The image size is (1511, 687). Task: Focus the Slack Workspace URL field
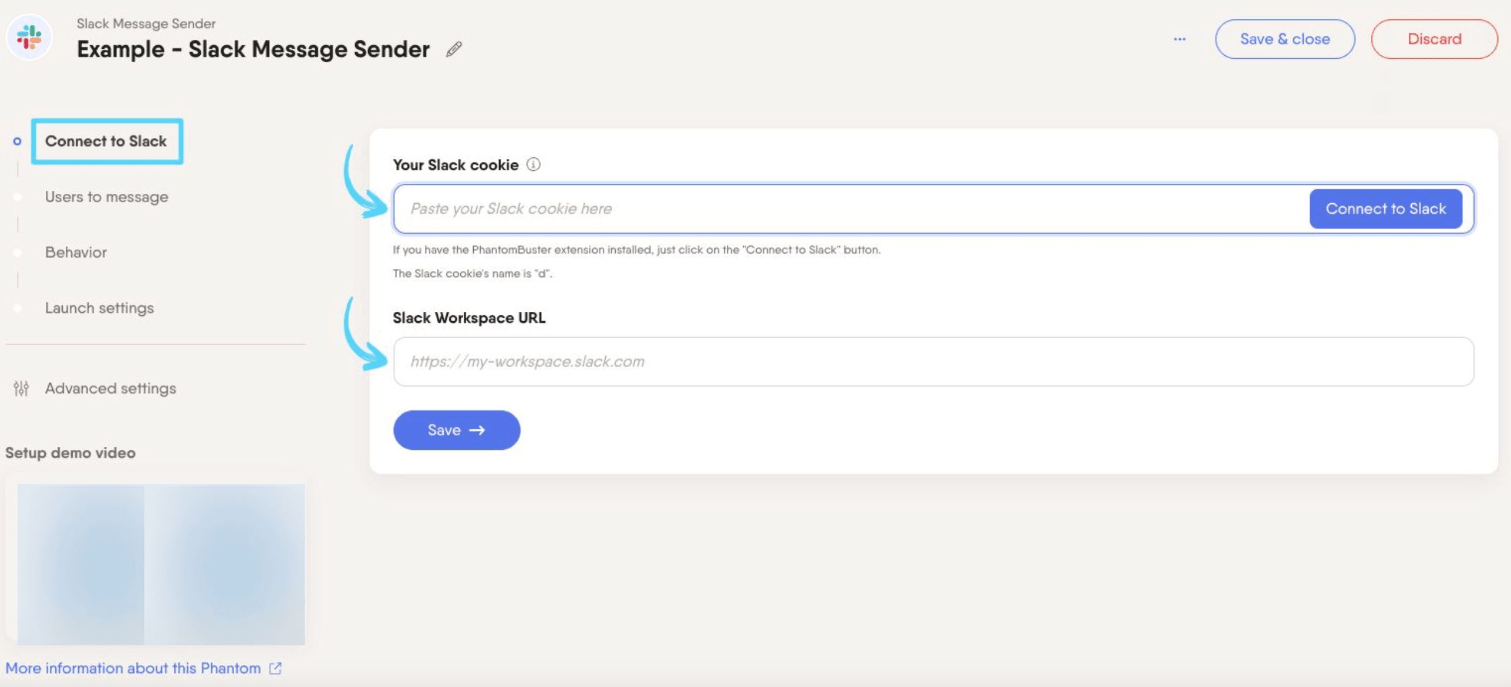point(933,361)
